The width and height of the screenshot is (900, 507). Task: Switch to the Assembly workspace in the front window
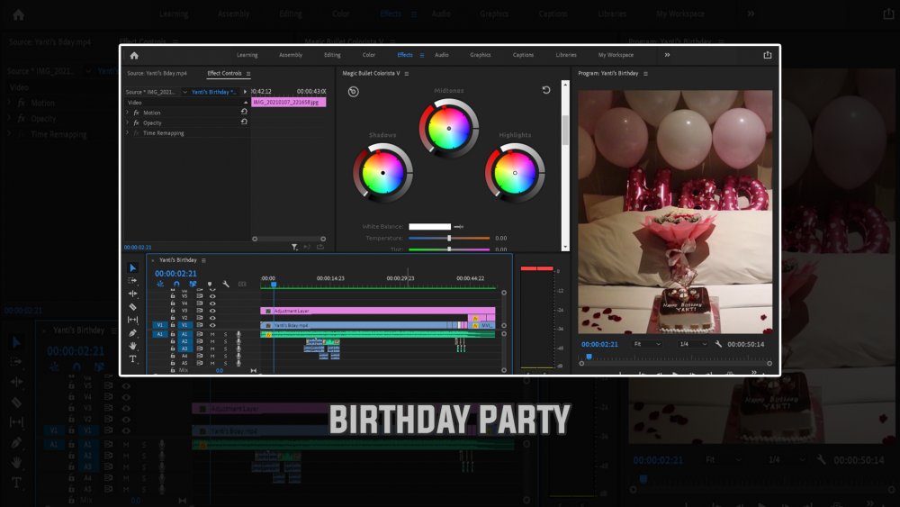[291, 55]
